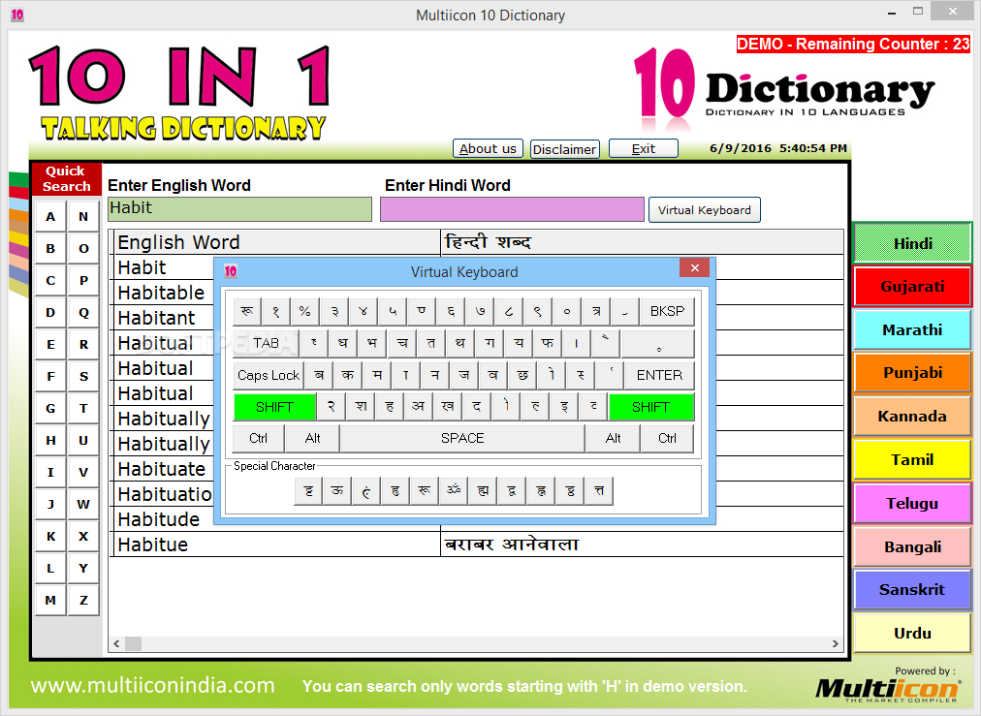
Task: Click the त्र key in the top row
Action: [596, 311]
